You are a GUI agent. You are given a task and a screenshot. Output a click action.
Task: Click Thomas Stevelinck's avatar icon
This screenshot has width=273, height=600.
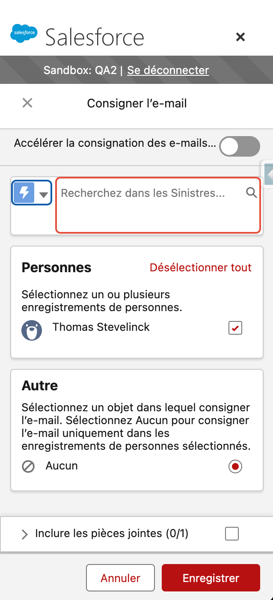[x=32, y=330]
